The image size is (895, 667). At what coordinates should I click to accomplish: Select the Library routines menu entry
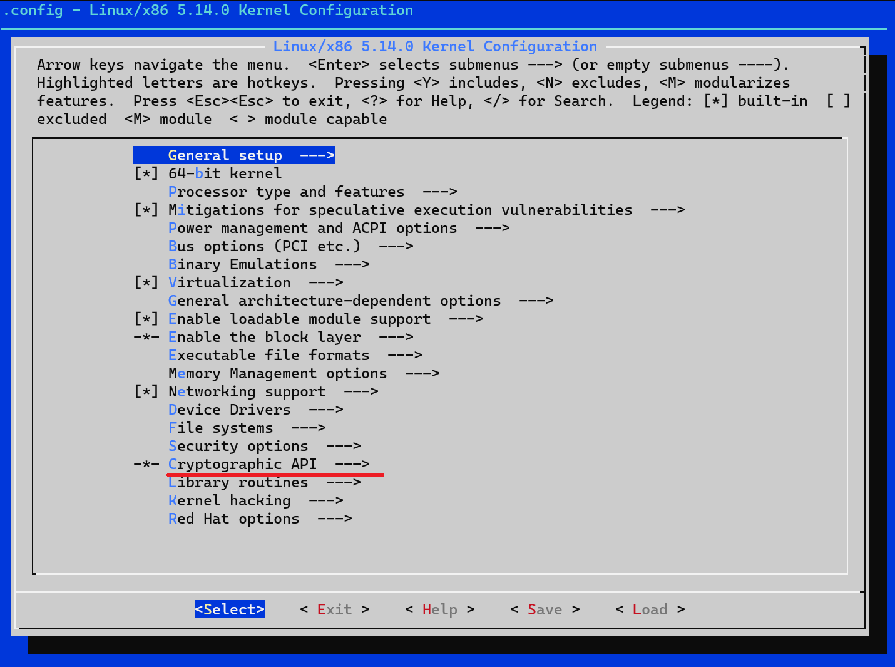click(238, 482)
